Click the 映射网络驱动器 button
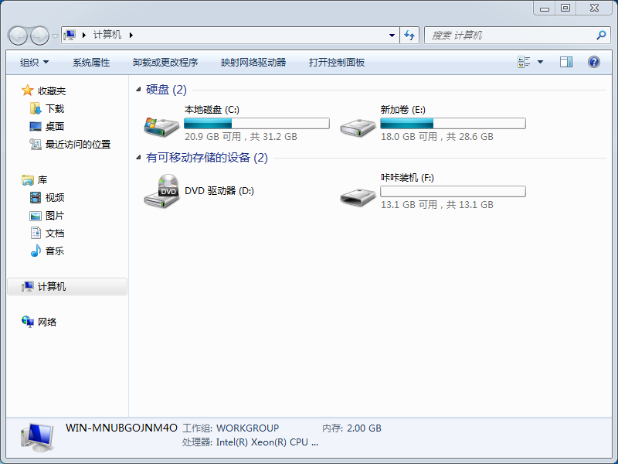This screenshot has width=618, height=464. pos(253,63)
